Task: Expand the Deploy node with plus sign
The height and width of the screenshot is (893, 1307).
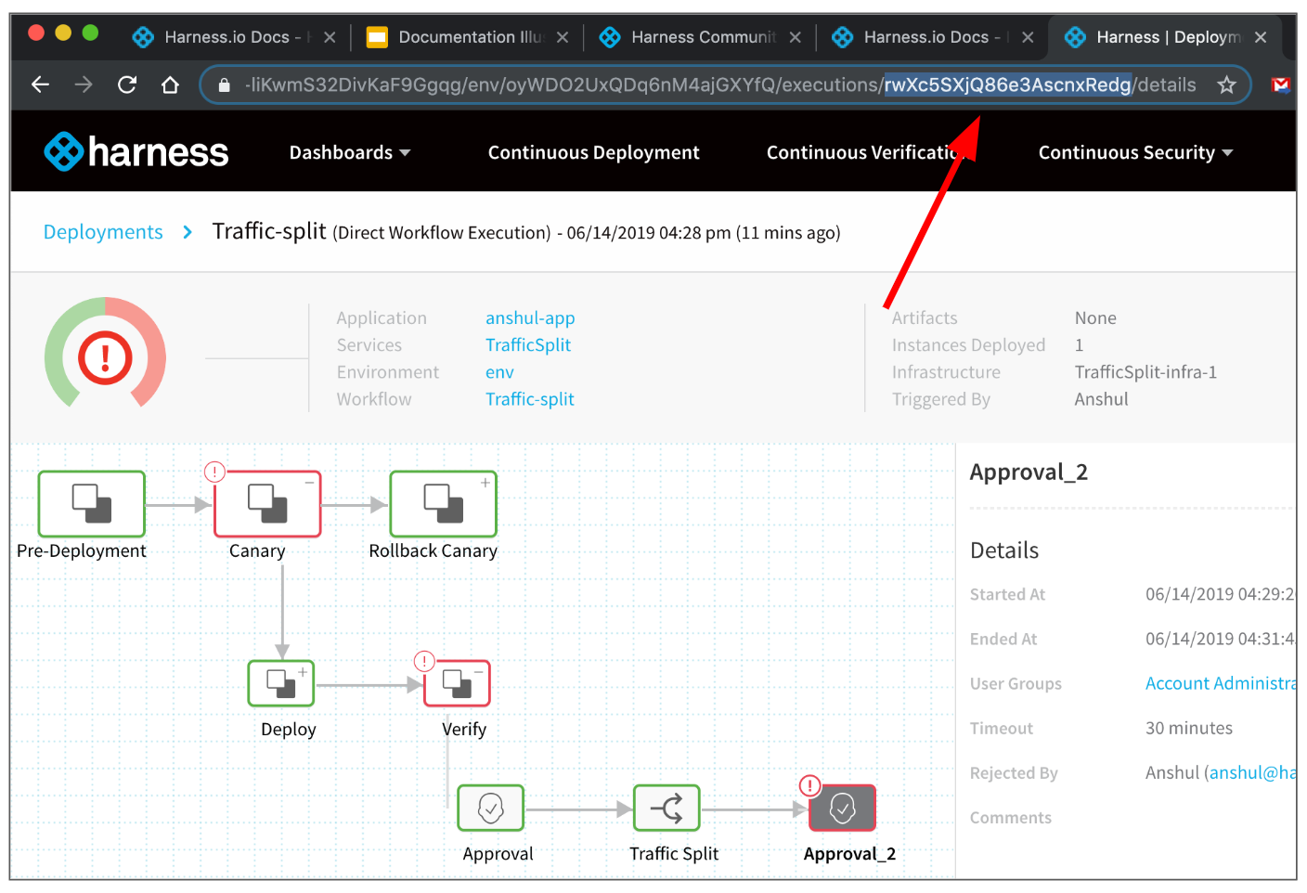Action: click(303, 671)
